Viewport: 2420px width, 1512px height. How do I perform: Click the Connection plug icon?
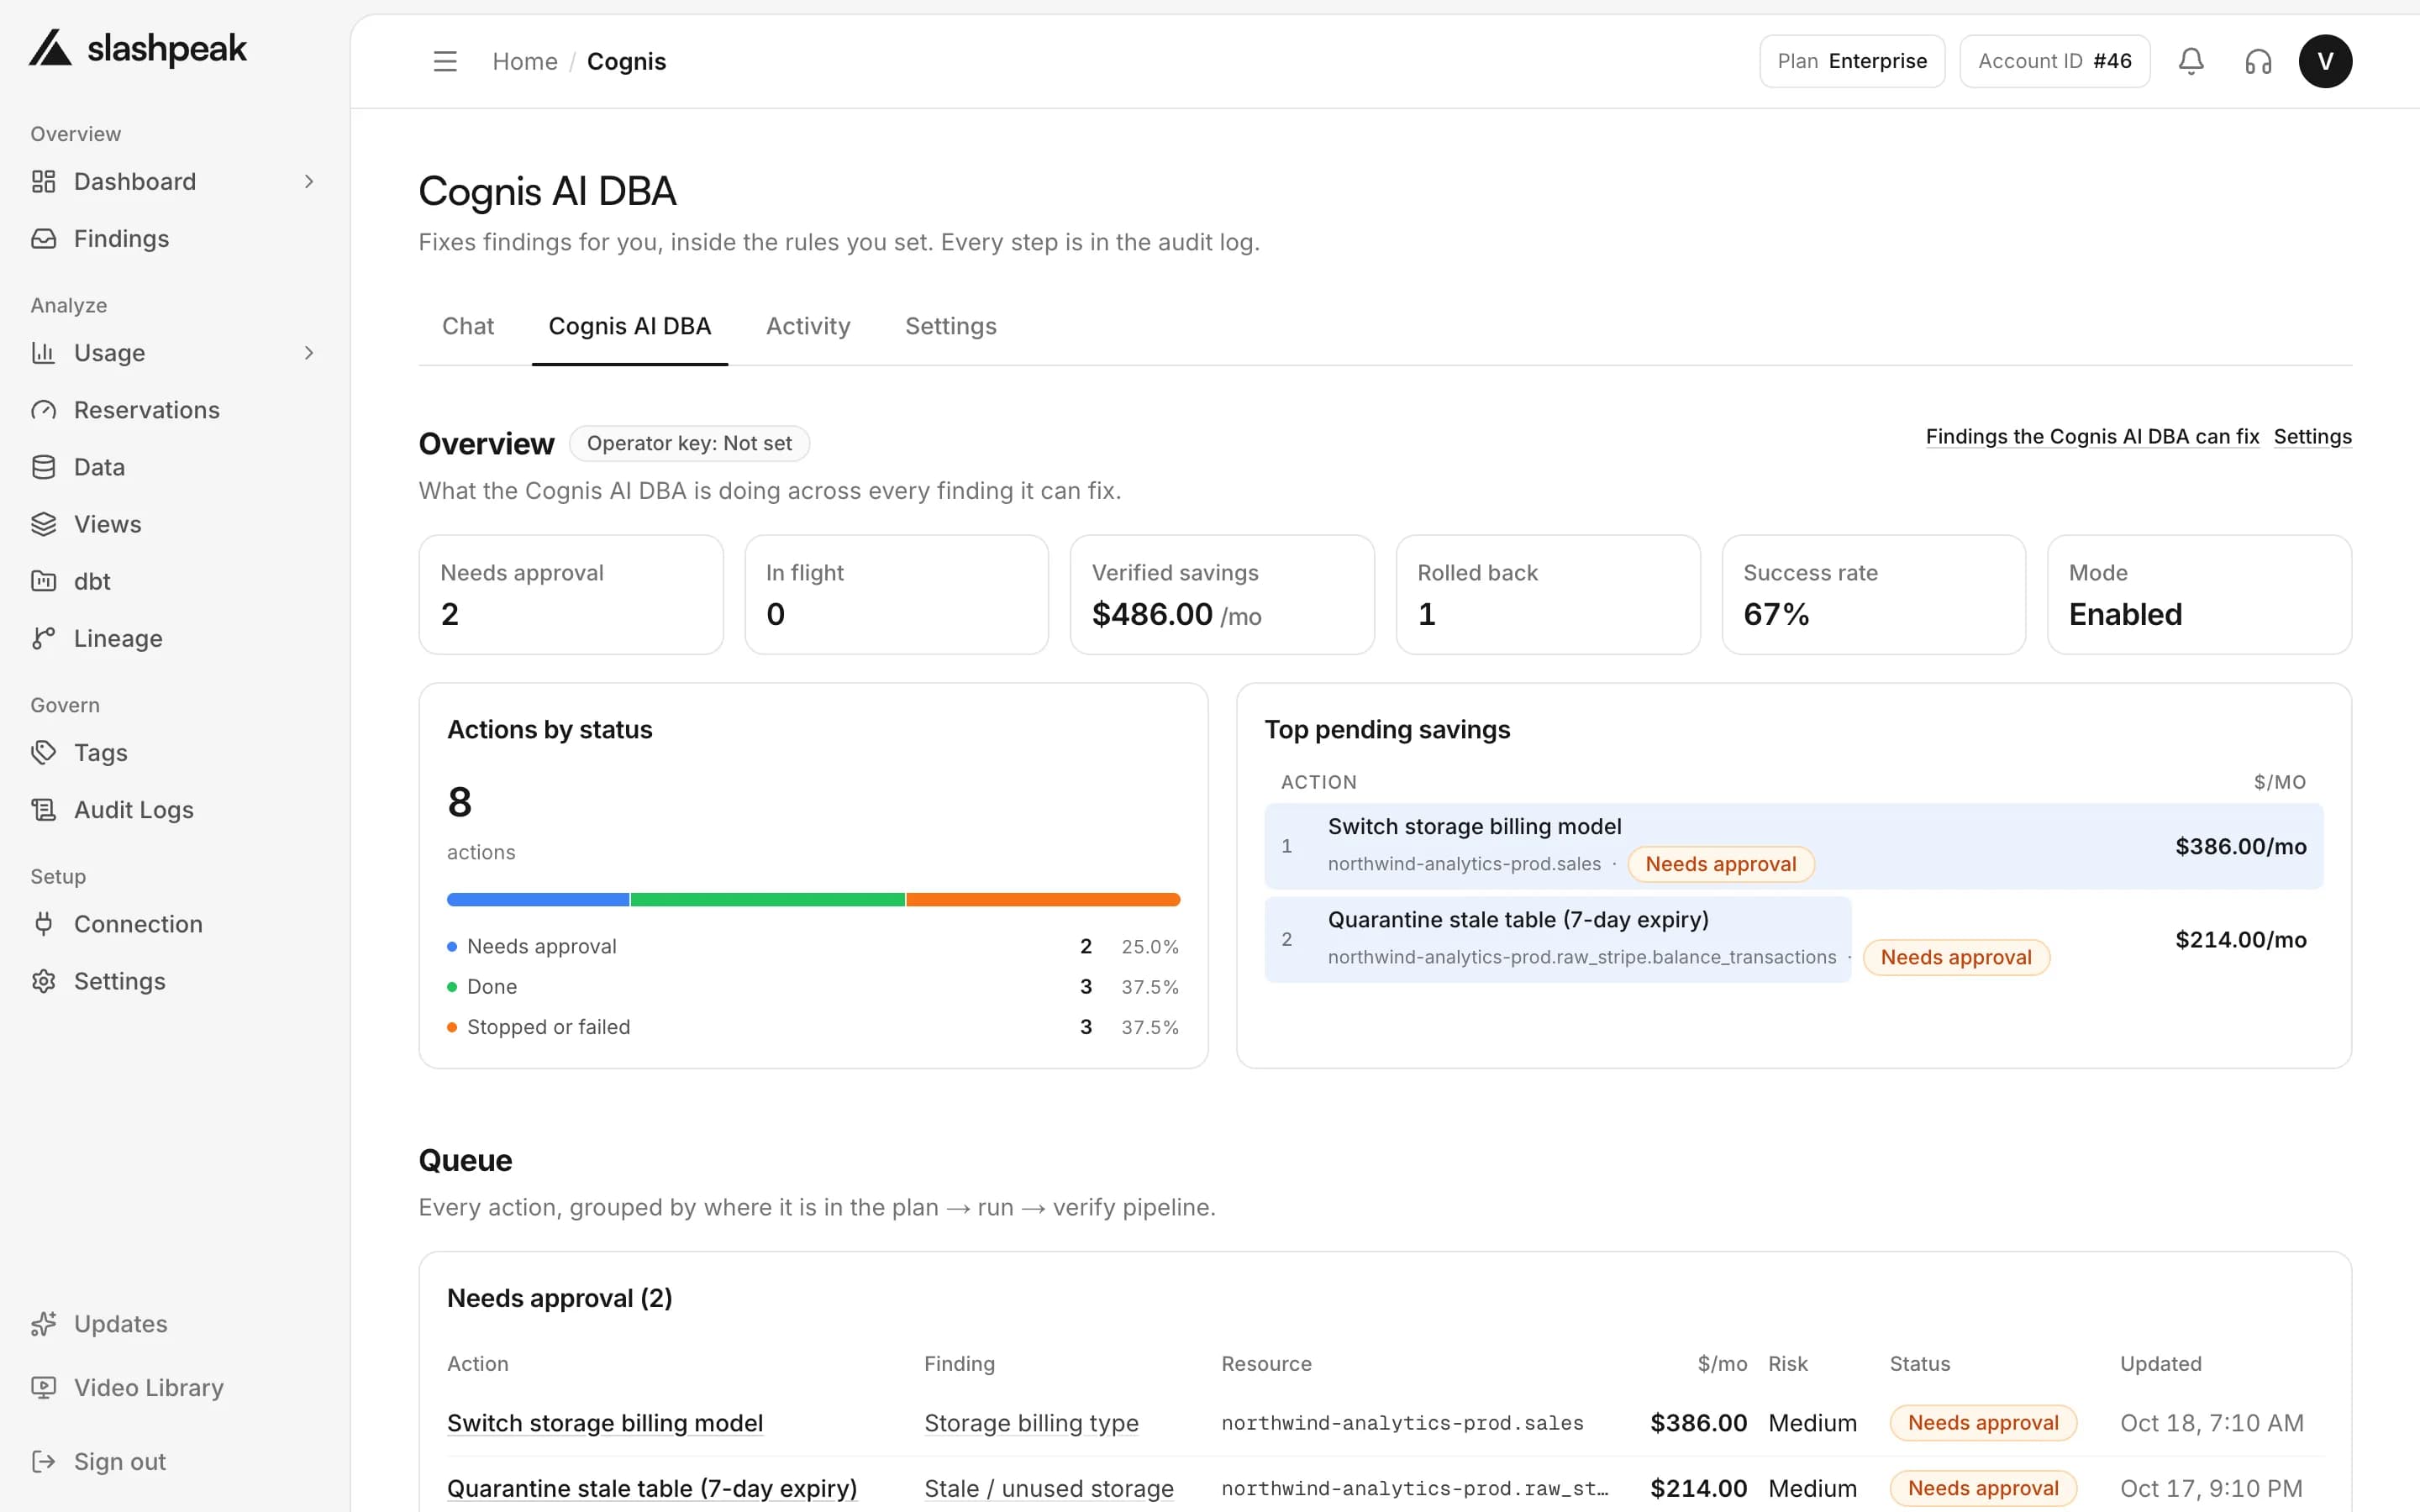[43, 923]
